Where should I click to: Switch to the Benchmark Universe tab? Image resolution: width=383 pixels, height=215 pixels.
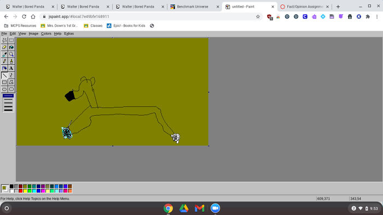point(193,7)
